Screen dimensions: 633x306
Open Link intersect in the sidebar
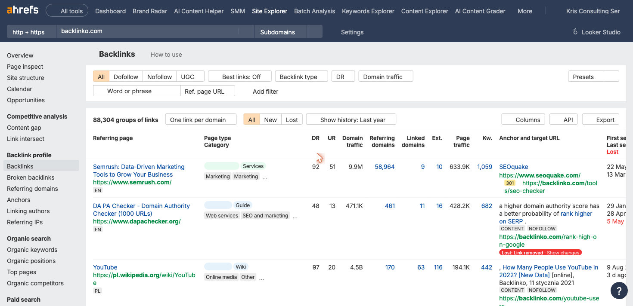click(26, 139)
